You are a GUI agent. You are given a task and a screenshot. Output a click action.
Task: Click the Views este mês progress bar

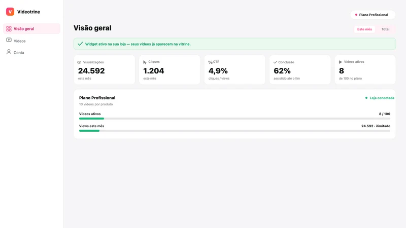click(x=234, y=131)
